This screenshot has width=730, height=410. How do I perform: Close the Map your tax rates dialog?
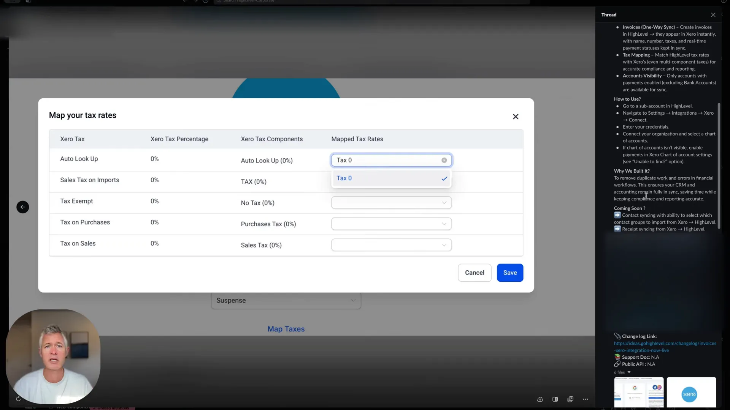[x=516, y=117]
